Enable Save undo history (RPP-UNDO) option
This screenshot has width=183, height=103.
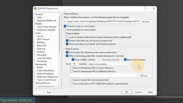point(71,84)
